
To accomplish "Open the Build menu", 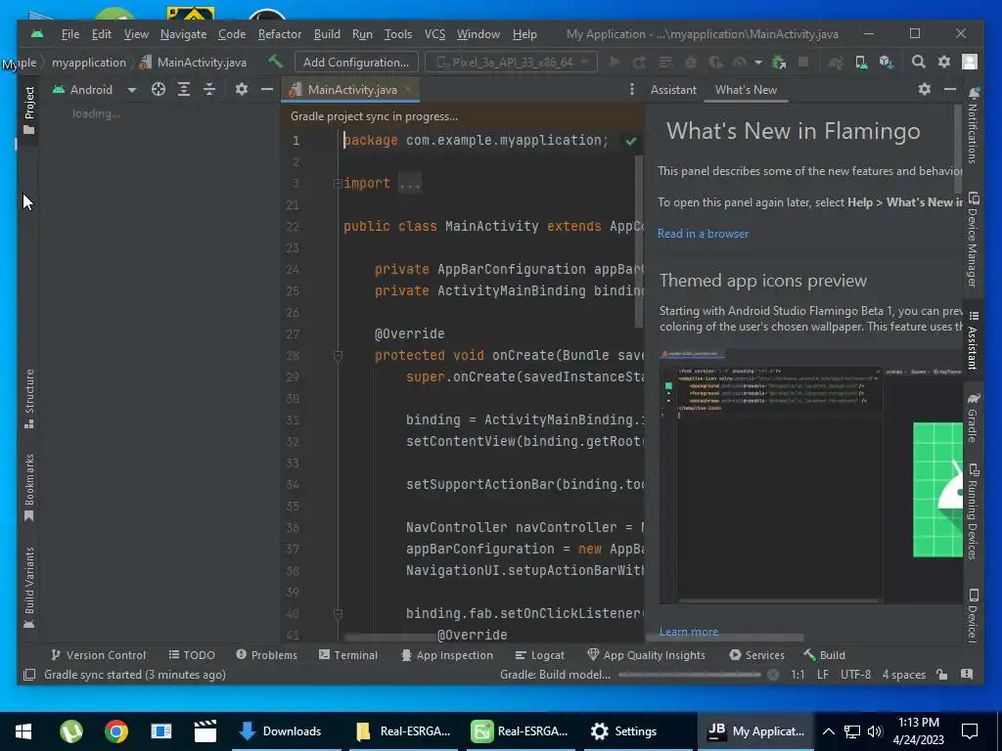I will [x=327, y=34].
